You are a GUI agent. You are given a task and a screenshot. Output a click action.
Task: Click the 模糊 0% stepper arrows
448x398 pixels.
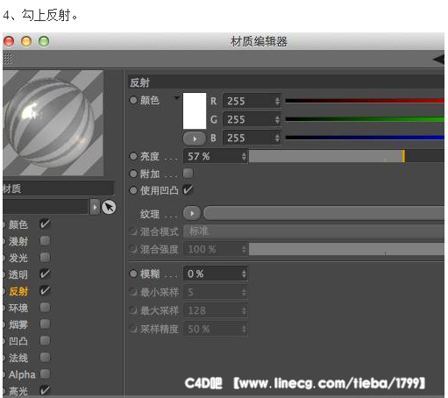244,274
